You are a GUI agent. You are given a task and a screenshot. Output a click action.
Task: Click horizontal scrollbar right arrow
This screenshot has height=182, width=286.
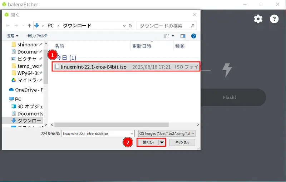[198, 125]
